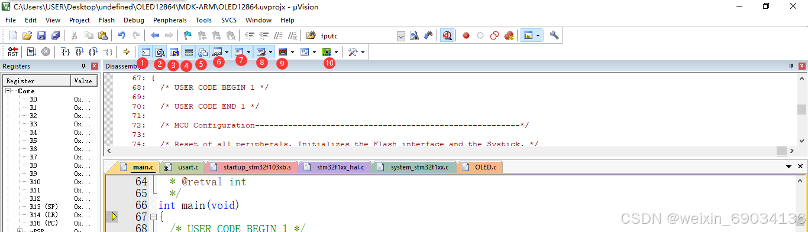The width and height of the screenshot is (808, 232).
Task: Pin the Disassembly panel
Action: click(791, 66)
